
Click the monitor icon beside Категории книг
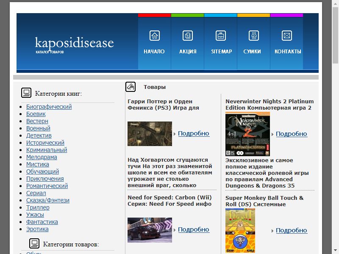click(x=26, y=93)
